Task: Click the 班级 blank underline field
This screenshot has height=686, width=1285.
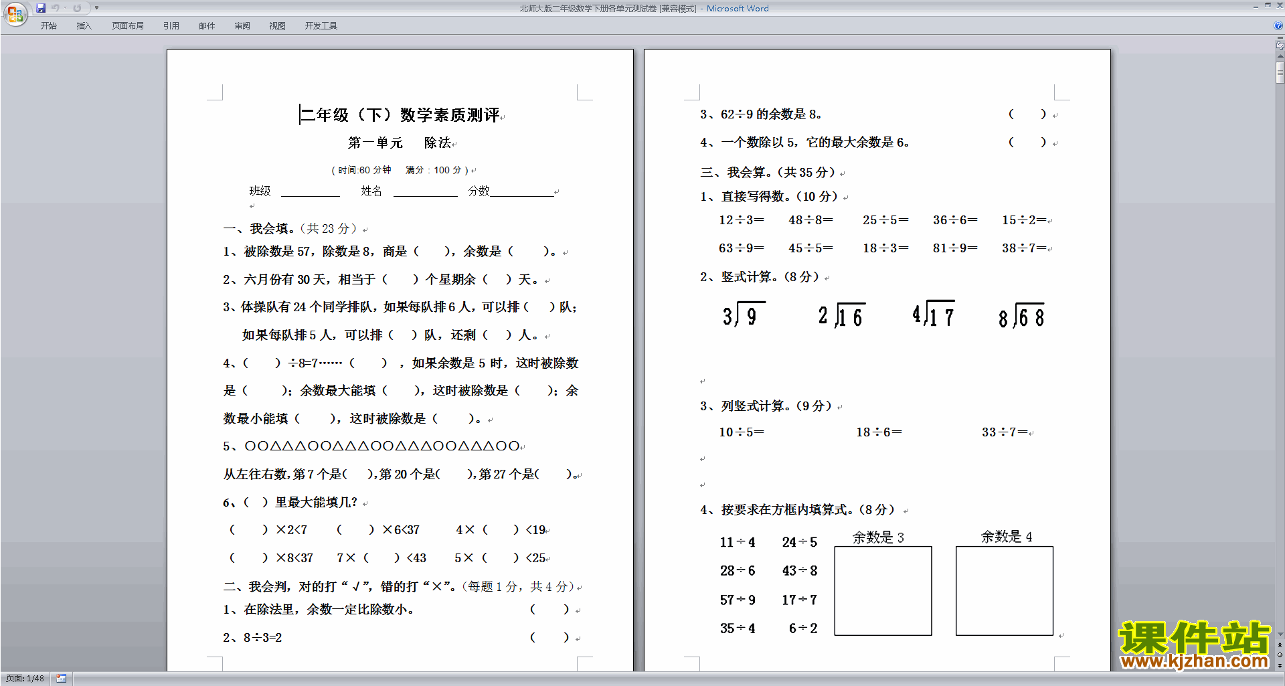Action: [311, 192]
